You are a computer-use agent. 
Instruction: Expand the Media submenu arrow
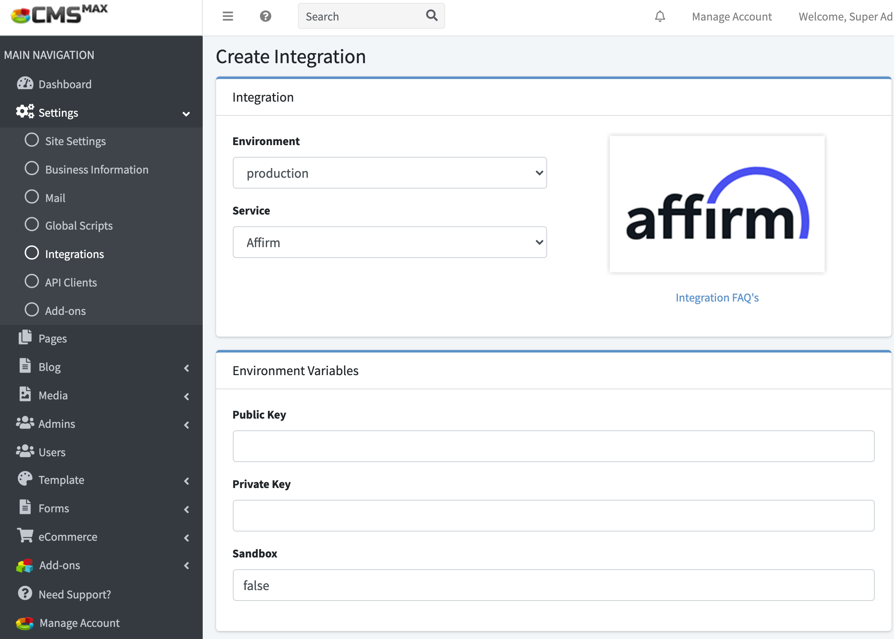pyautogui.click(x=186, y=396)
